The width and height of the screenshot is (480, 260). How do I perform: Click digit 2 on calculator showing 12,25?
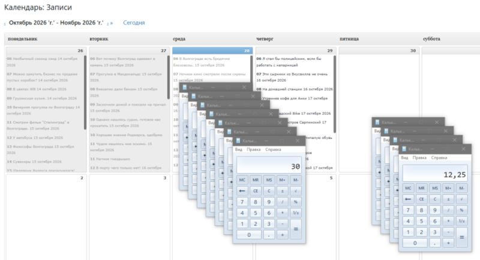(x=422, y=232)
